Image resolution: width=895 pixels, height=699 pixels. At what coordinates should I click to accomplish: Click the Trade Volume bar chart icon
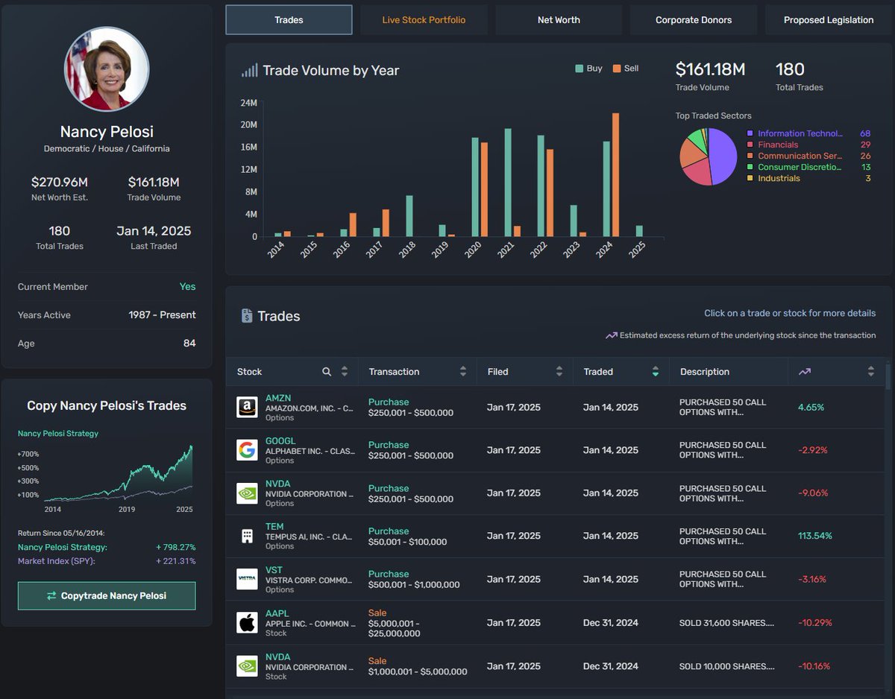pos(249,71)
